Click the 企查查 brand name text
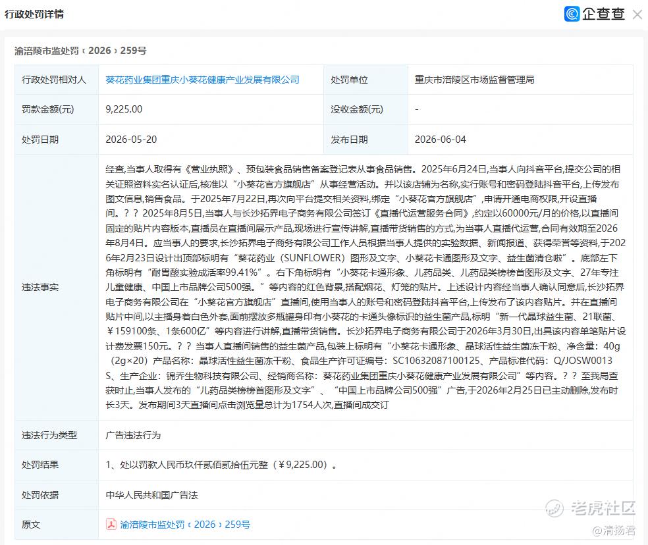648x545 pixels. click(x=603, y=14)
